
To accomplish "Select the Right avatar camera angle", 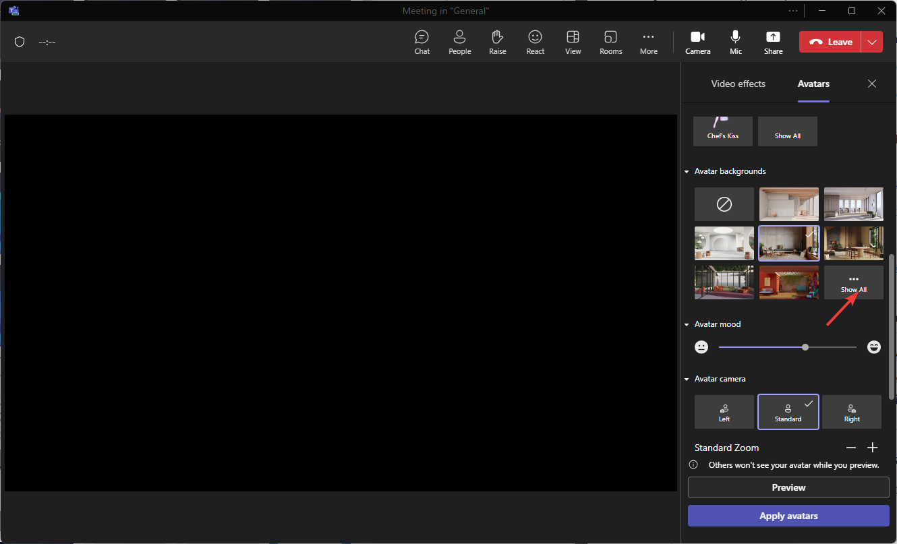I will point(852,412).
